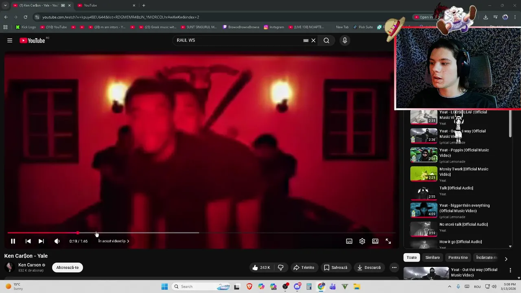This screenshot has height=293, width=521.
Task: Open Calculator from the taskbar
Action: (x=309, y=286)
